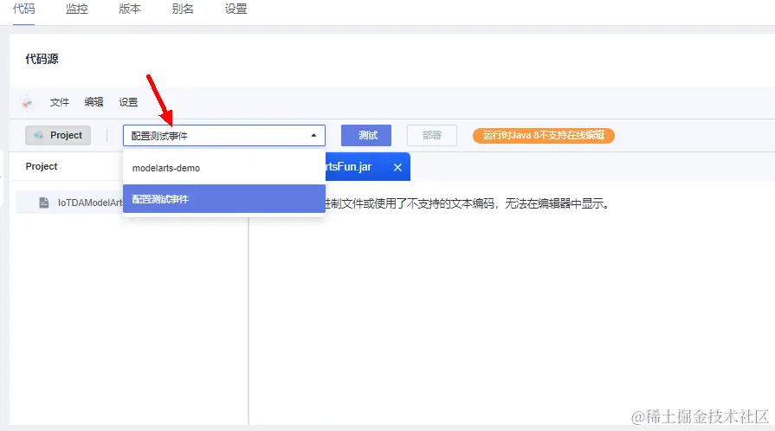The height and width of the screenshot is (431, 775).
Task: Choose the highlighted 配置测试事件 option
Action: [x=224, y=199]
